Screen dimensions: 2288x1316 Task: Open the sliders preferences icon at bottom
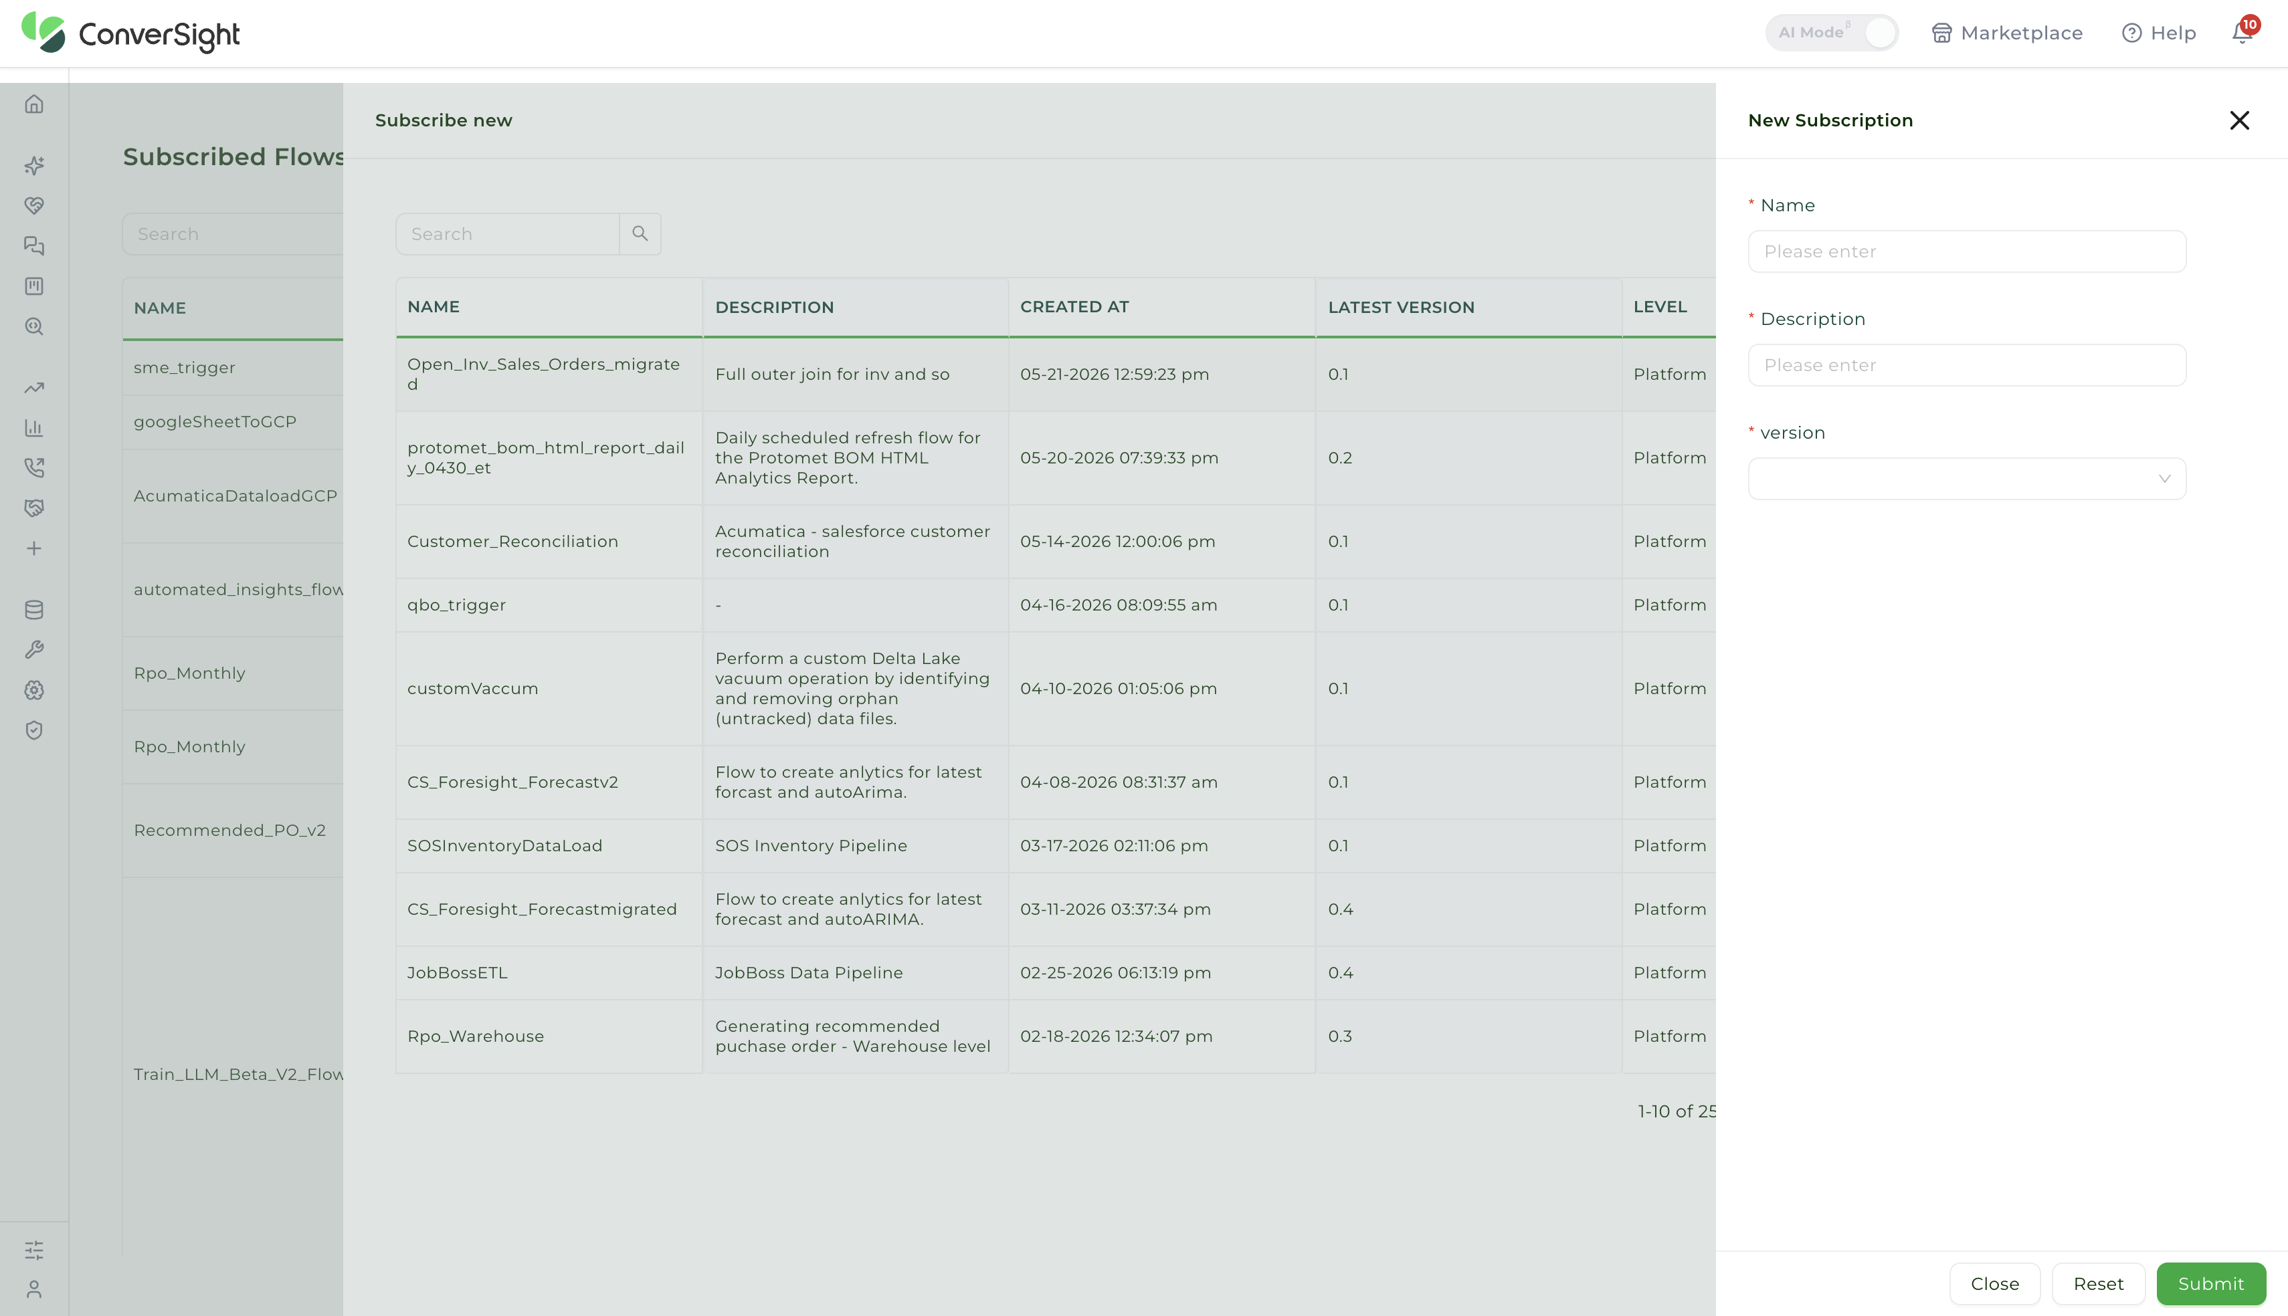pos(34,1250)
